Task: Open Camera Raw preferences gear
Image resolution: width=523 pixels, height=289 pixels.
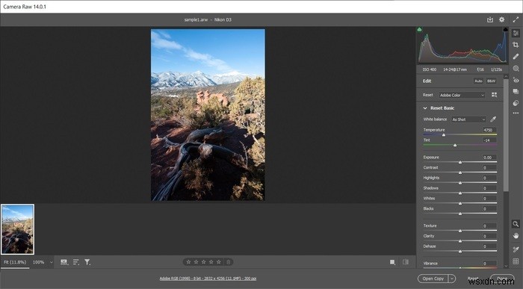Action: pyautogui.click(x=501, y=19)
